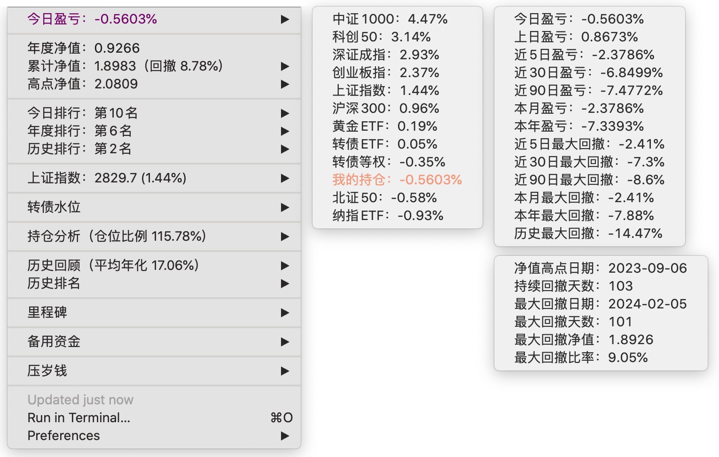Select the 历史排名 menu item
The width and height of the screenshot is (719, 457).
click(x=54, y=284)
